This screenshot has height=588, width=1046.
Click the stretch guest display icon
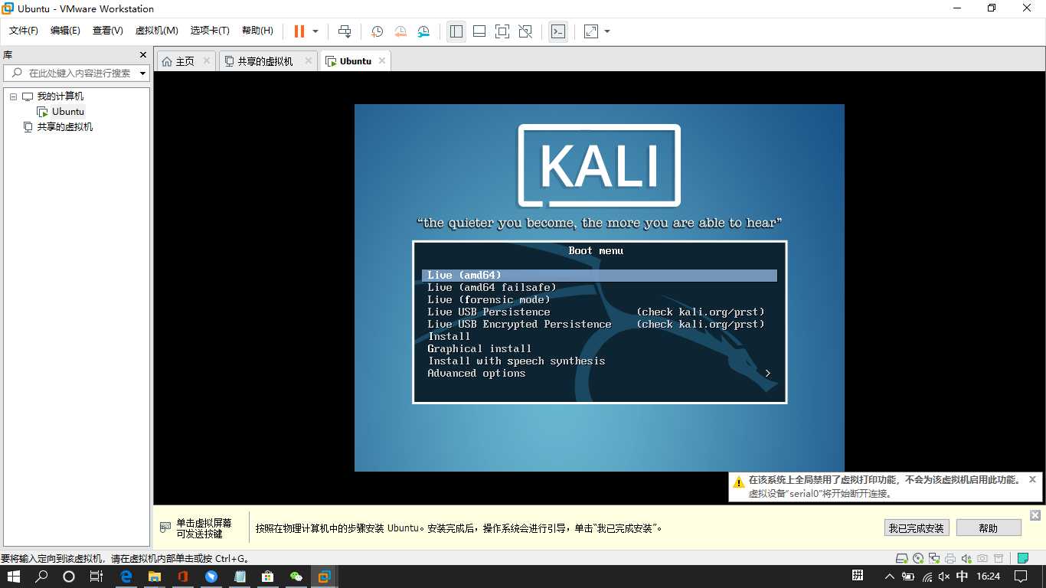coord(591,31)
